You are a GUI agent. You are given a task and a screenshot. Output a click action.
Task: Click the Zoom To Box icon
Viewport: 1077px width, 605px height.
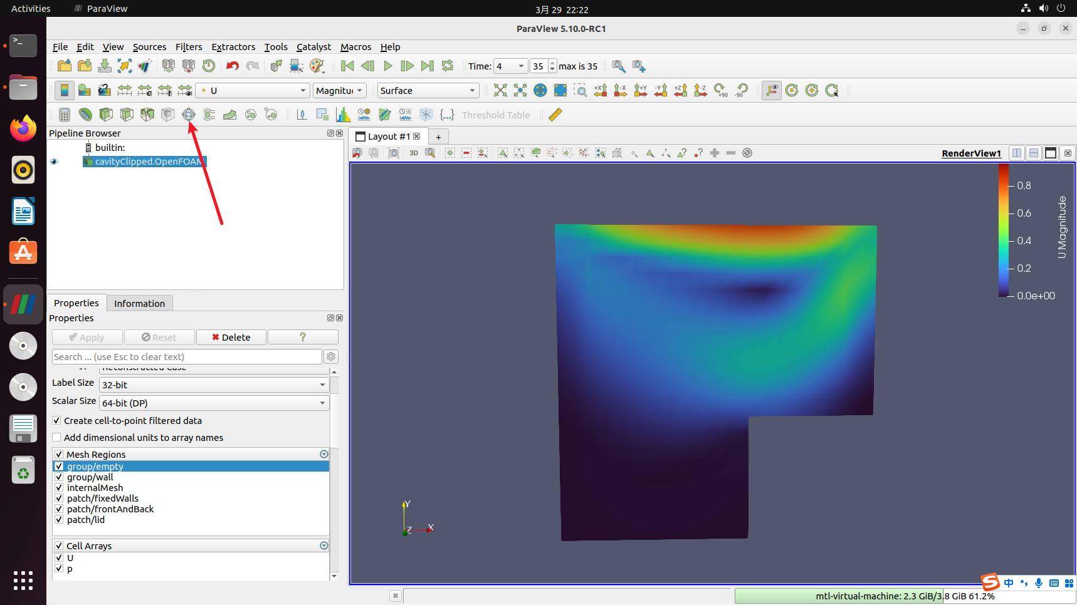pyautogui.click(x=581, y=90)
